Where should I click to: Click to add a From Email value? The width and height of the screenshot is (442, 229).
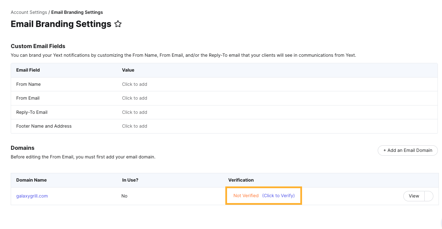[x=134, y=98]
